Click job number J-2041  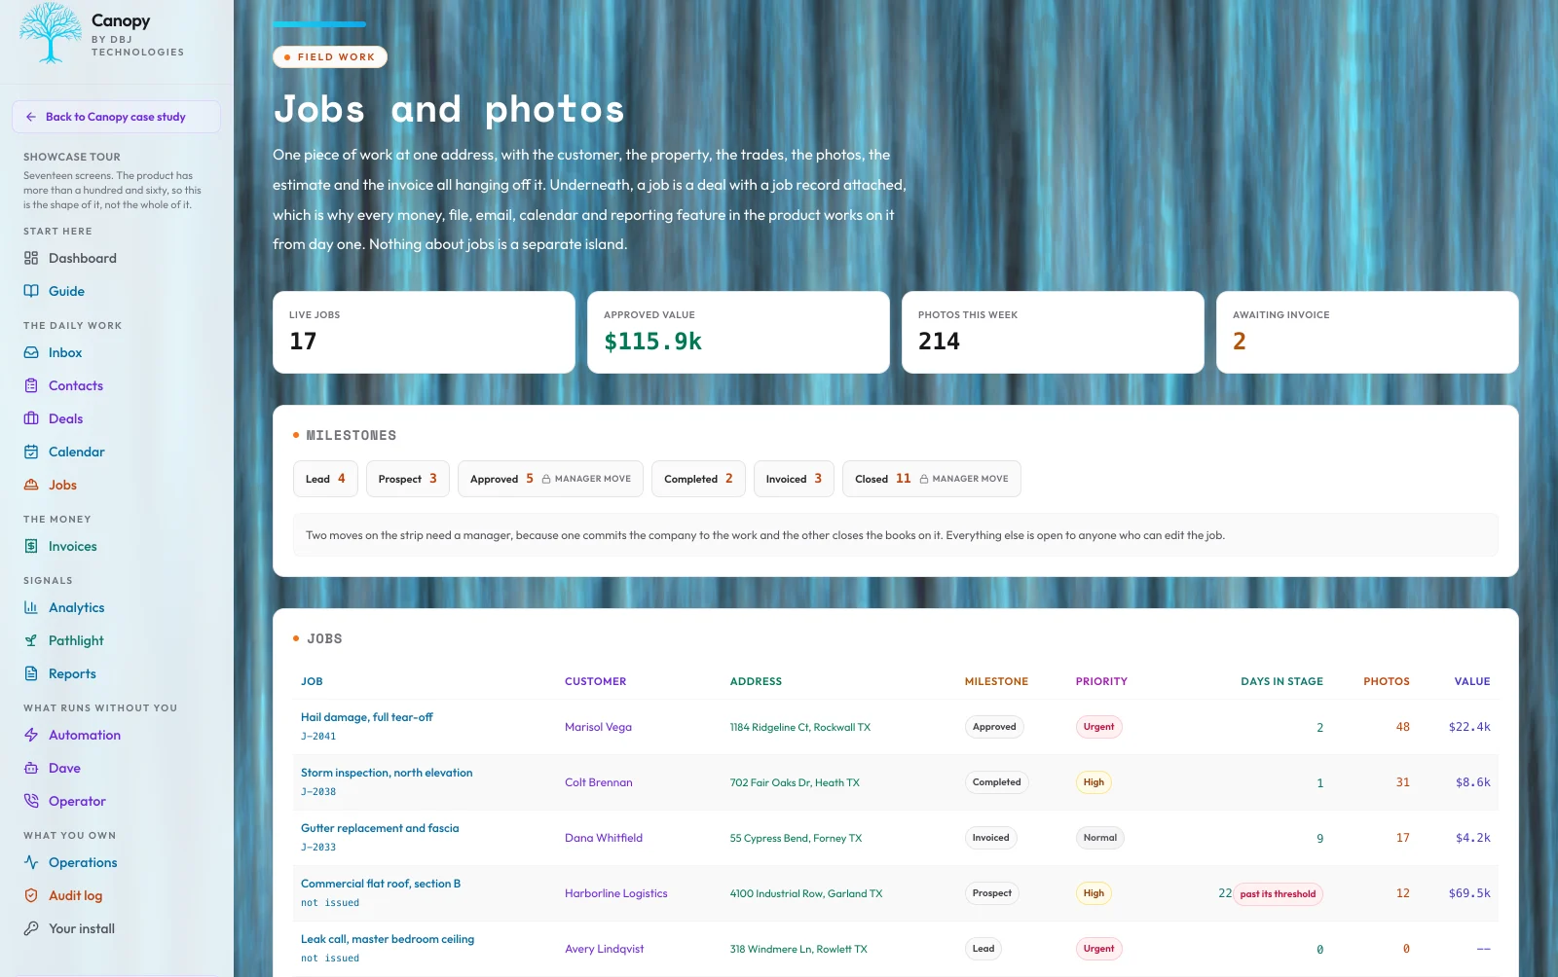pyautogui.click(x=318, y=737)
